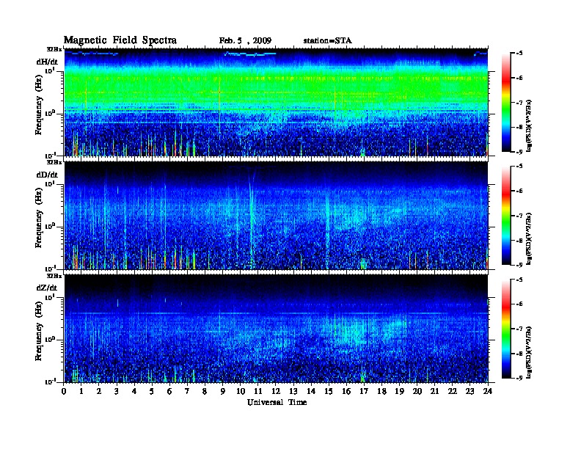Click the "Magnetic Field Spectra" title

coord(120,40)
